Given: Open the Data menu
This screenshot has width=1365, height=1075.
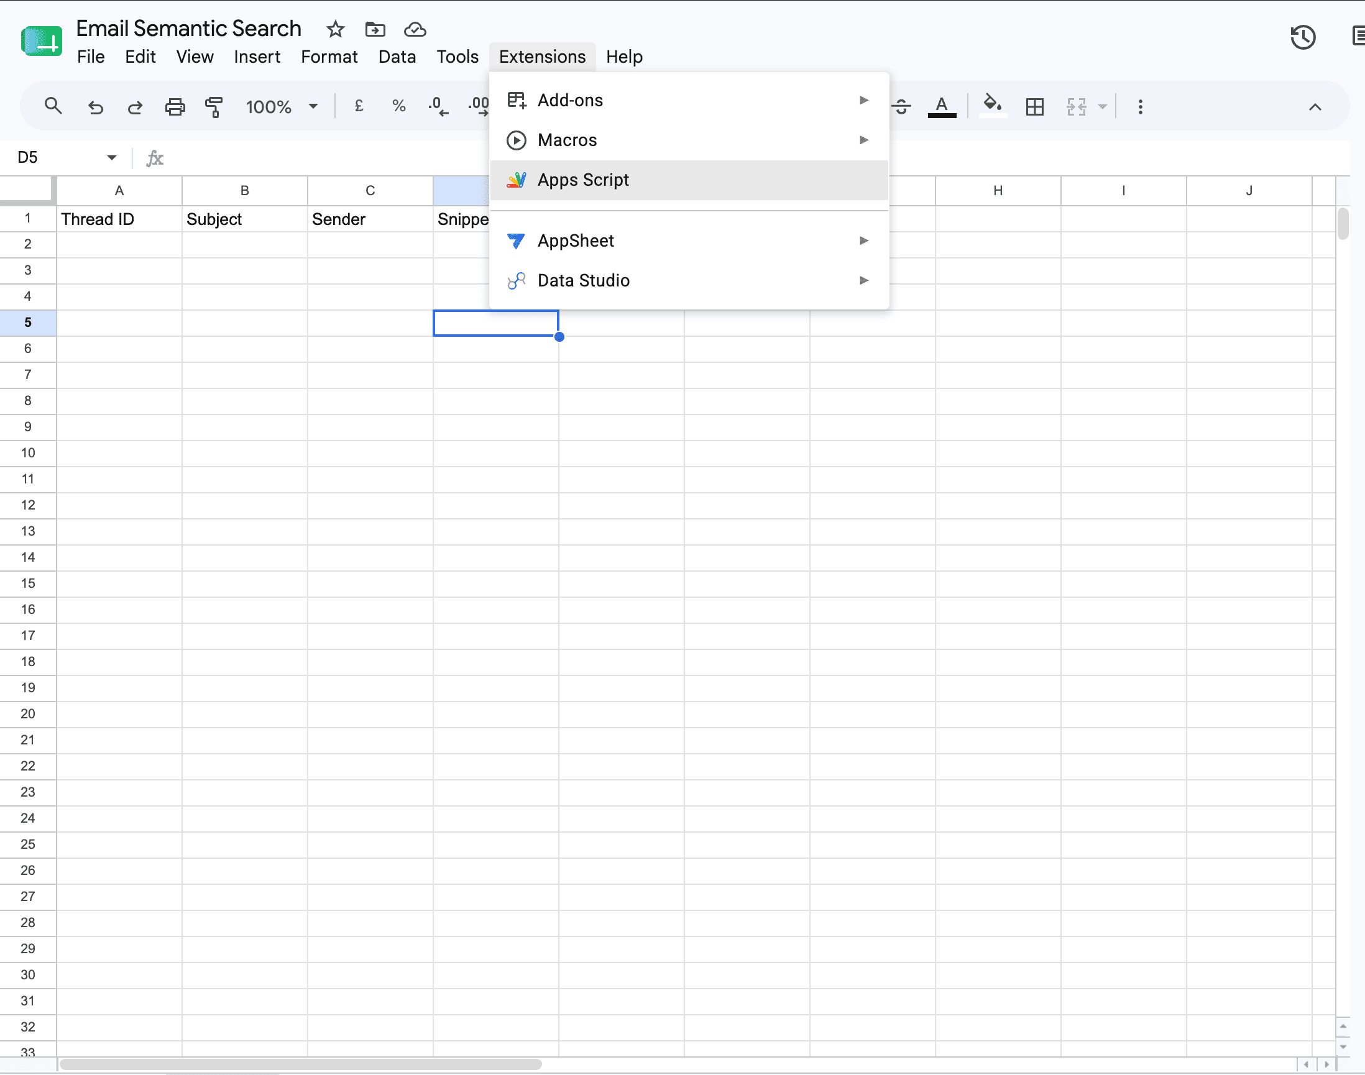Looking at the screenshot, I should point(397,57).
